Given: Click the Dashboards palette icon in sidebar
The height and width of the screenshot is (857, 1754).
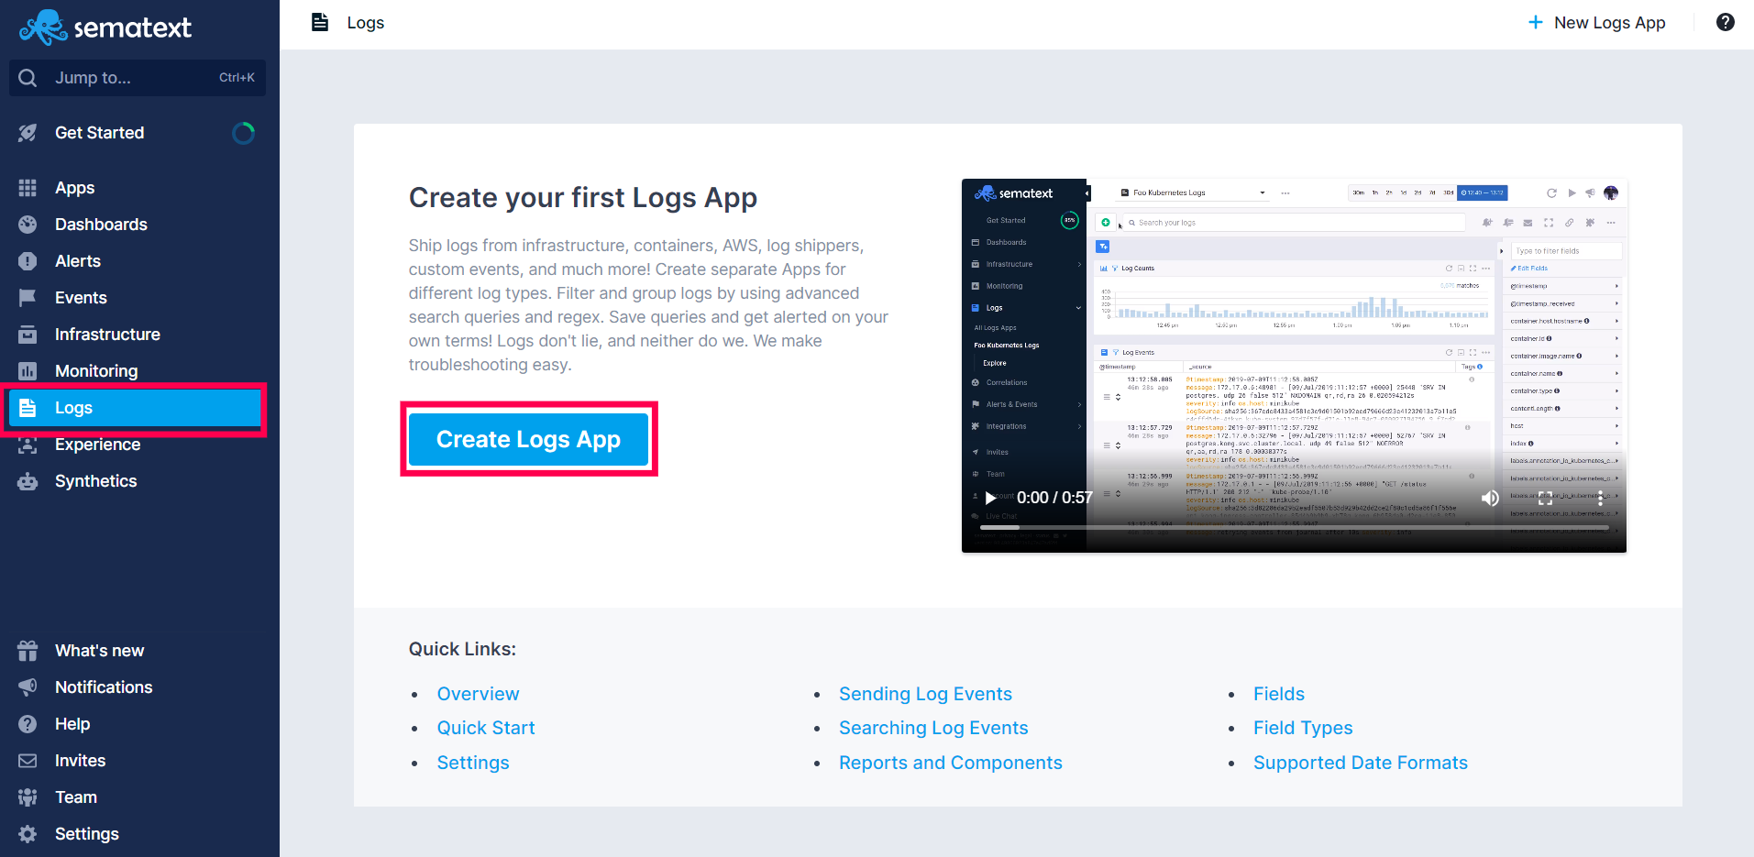Looking at the screenshot, I should pyautogui.click(x=28, y=225).
